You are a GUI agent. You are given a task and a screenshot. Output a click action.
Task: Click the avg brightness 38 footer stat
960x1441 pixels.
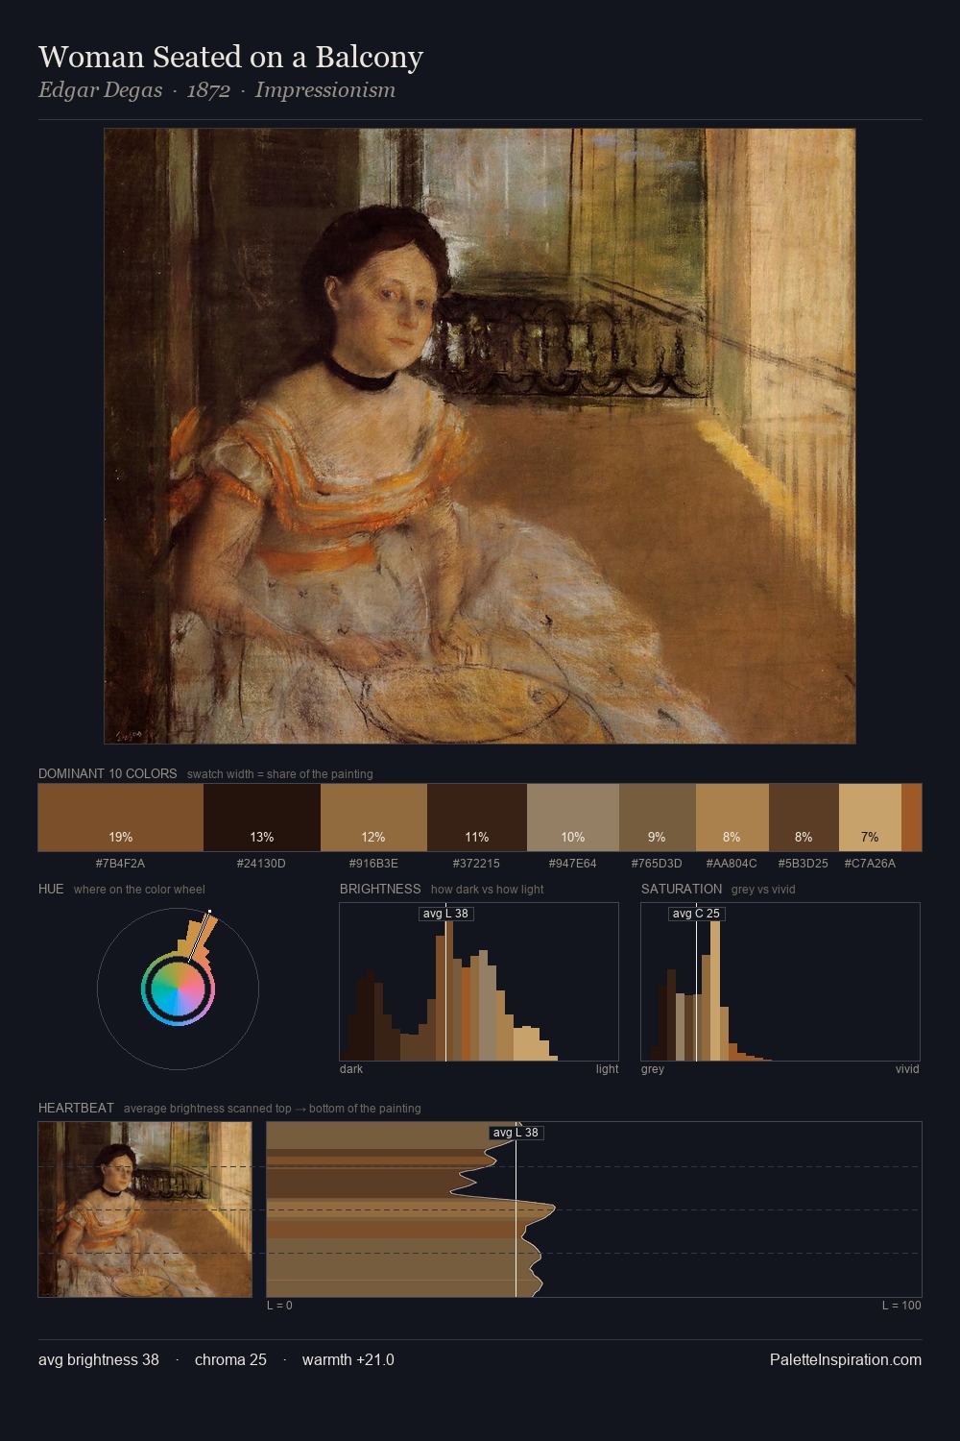99,1359
